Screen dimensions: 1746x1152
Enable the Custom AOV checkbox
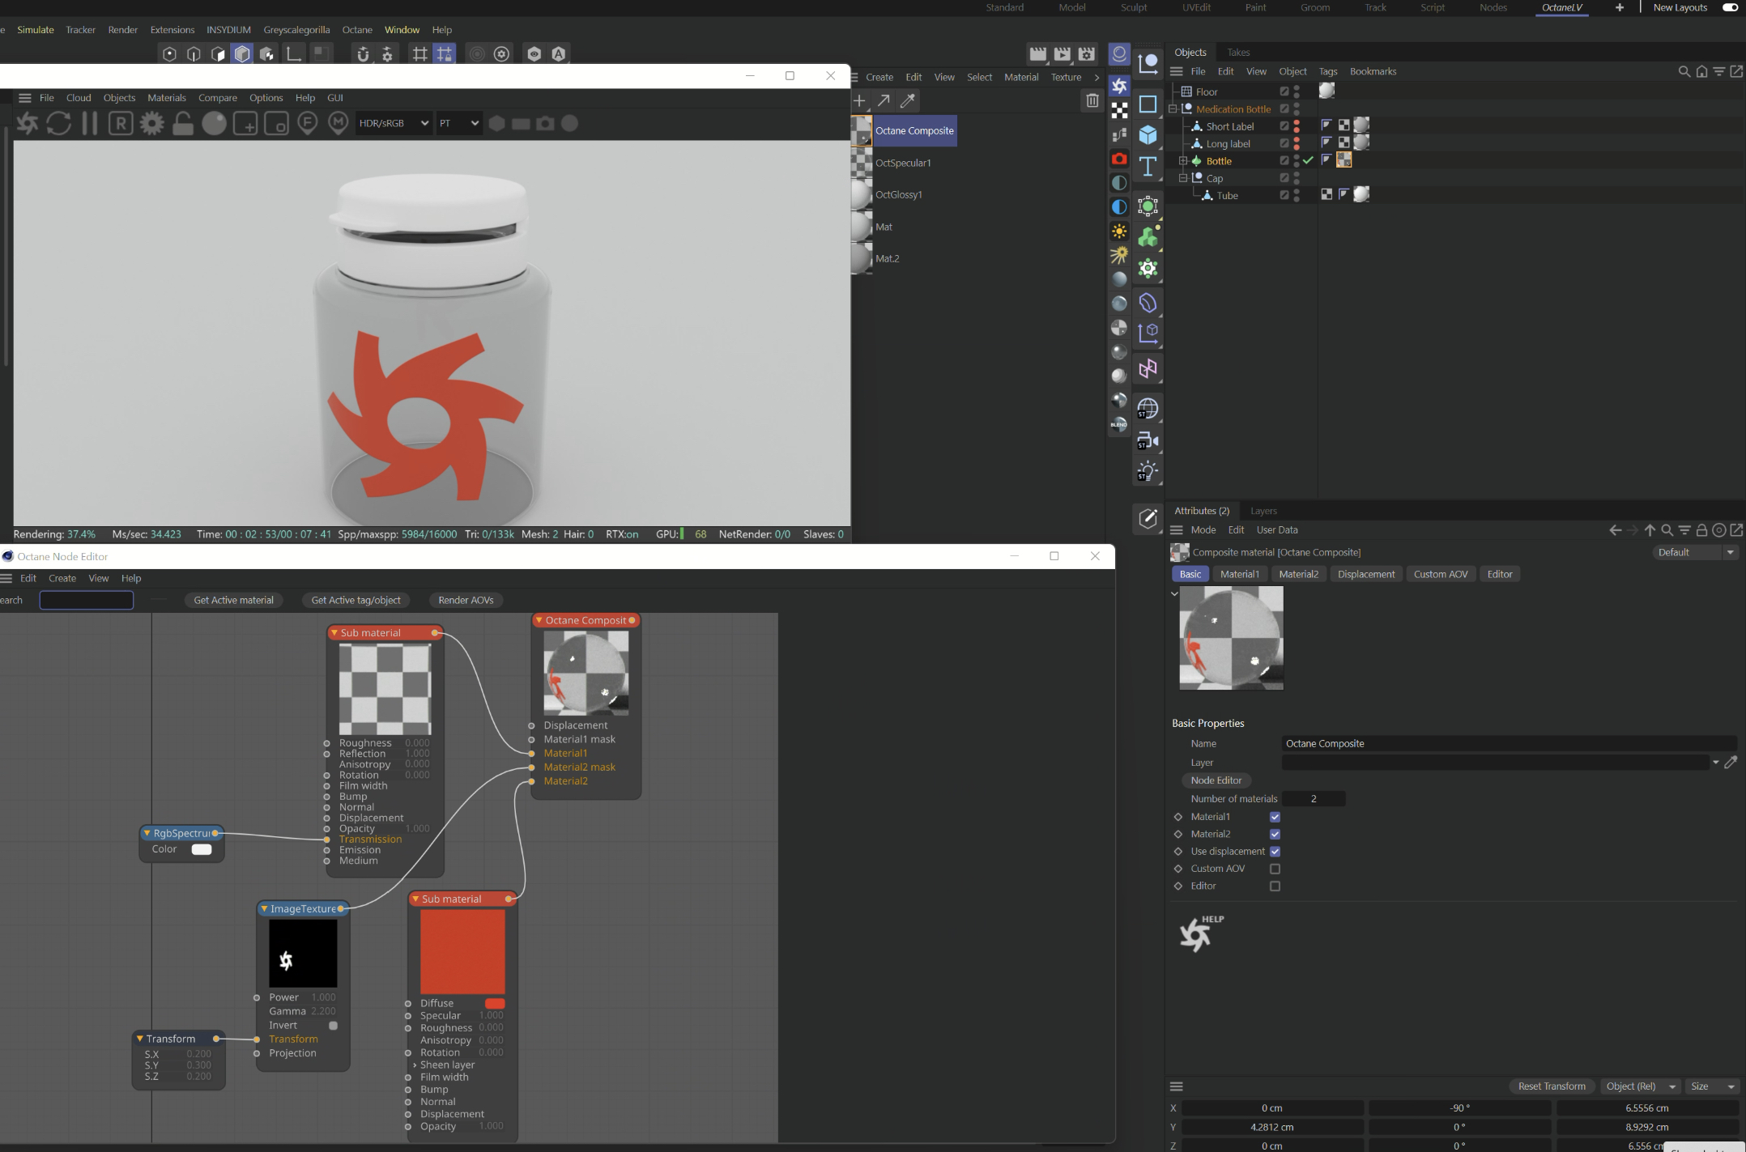pos(1275,869)
